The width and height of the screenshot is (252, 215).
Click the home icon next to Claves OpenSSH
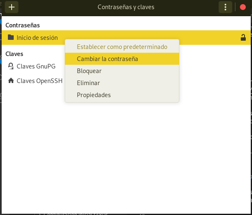click(11, 81)
